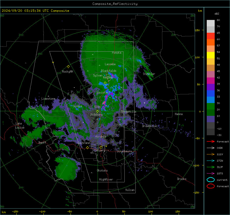Pick the bright green 20-30 dBZ swatch
The height and width of the screenshot is (215, 230).
click(211, 106)
